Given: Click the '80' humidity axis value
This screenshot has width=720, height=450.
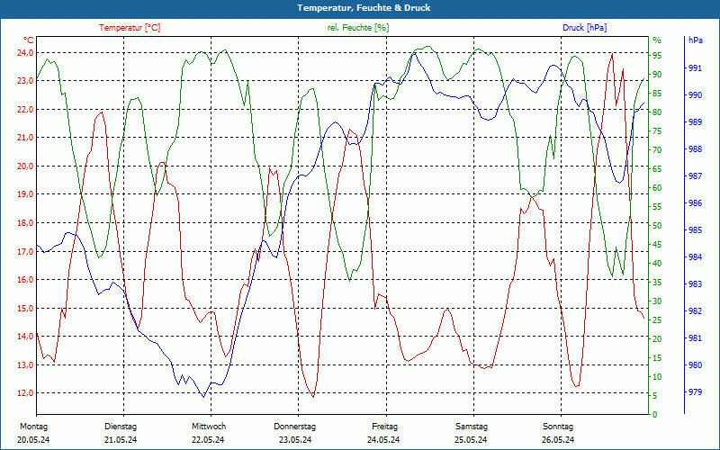Looking at the screenshot, I should 658,112.
